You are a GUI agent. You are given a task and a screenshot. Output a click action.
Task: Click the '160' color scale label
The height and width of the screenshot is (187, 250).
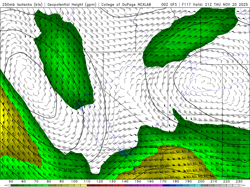click(x=151, y=181)
